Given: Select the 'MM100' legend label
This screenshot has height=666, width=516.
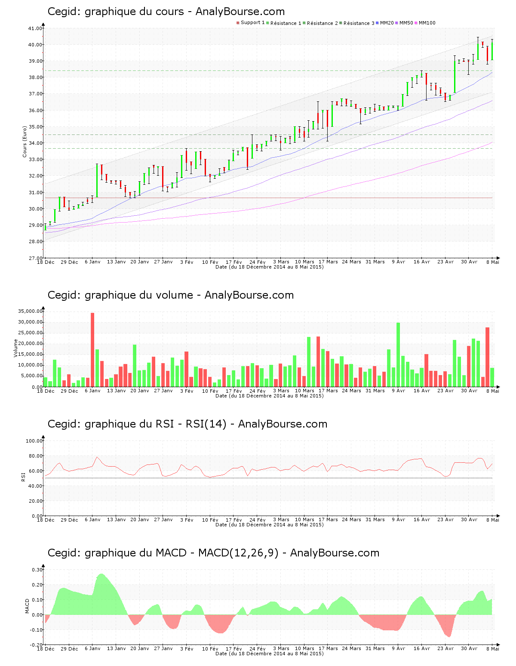Looking at the screenshot, I should [427, 23].
